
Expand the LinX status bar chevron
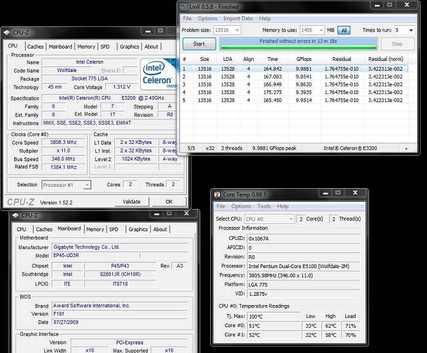click(x=406, y=149)
